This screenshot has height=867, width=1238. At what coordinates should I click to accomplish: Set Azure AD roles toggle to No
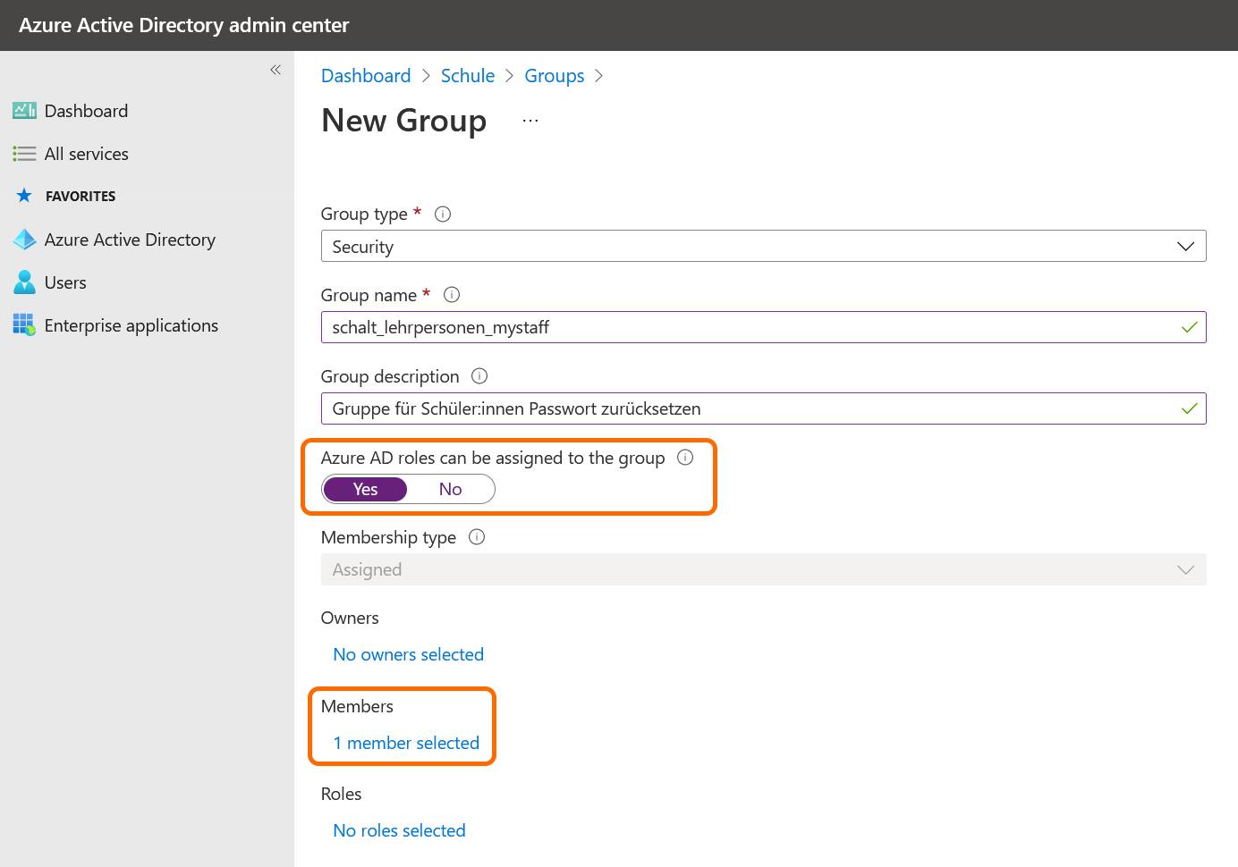point(450,490)
